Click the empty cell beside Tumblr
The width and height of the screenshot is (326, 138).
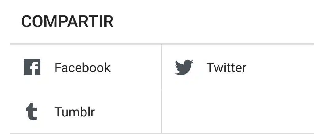237,112
